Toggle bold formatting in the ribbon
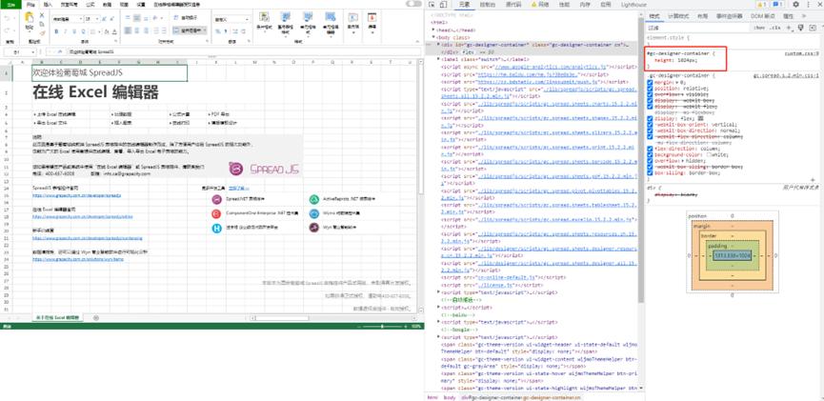 [x=56, y=31]
